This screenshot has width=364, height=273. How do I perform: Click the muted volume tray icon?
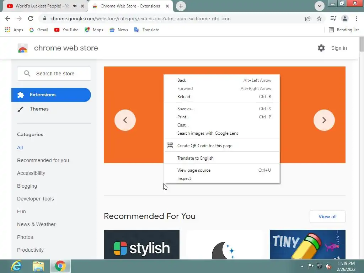pos(328,266)
